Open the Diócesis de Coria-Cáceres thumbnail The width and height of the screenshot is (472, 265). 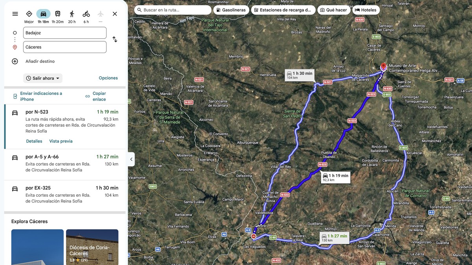pos(92,247)
